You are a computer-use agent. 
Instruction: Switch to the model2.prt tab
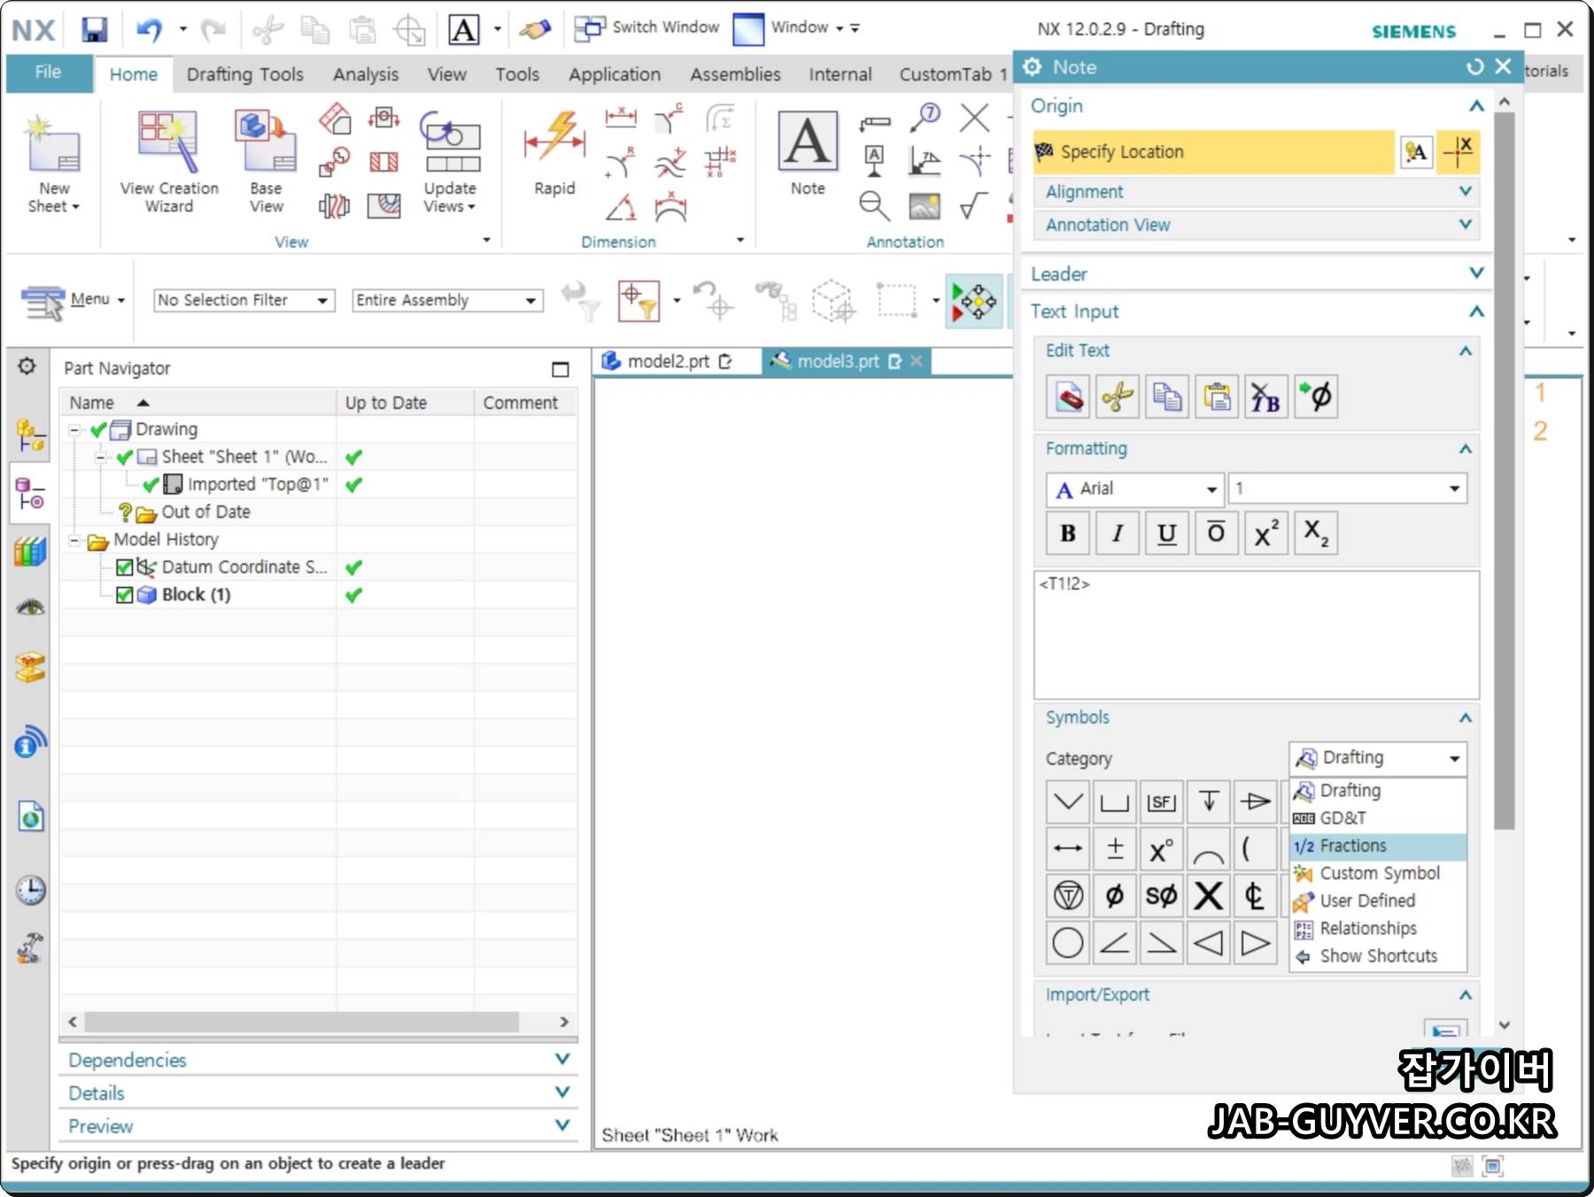[x=669, y=361]
